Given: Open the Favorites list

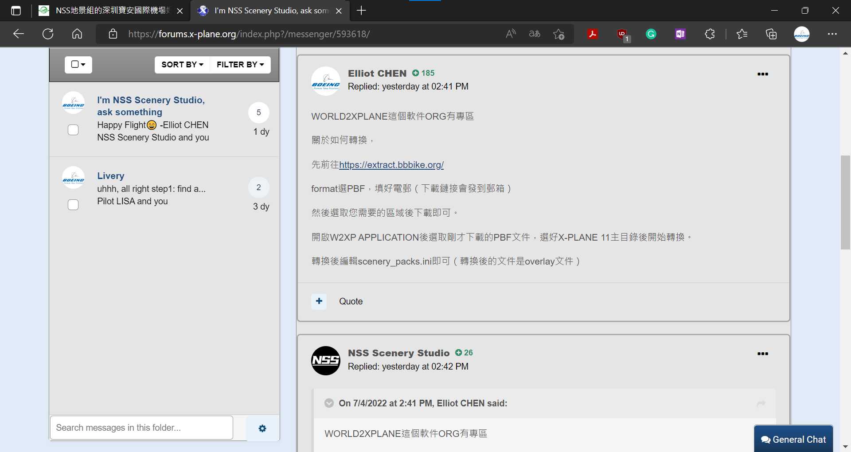Looking at the screenshot, I should (x=742, y=34).
